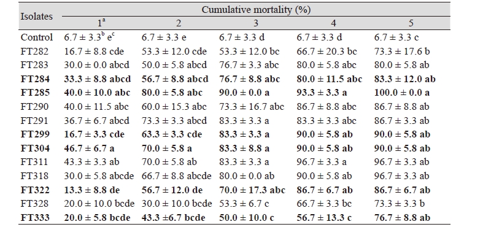491x227 pixels.
Task: Click the FT328 isolate label
Action: [x=34, y=204]
